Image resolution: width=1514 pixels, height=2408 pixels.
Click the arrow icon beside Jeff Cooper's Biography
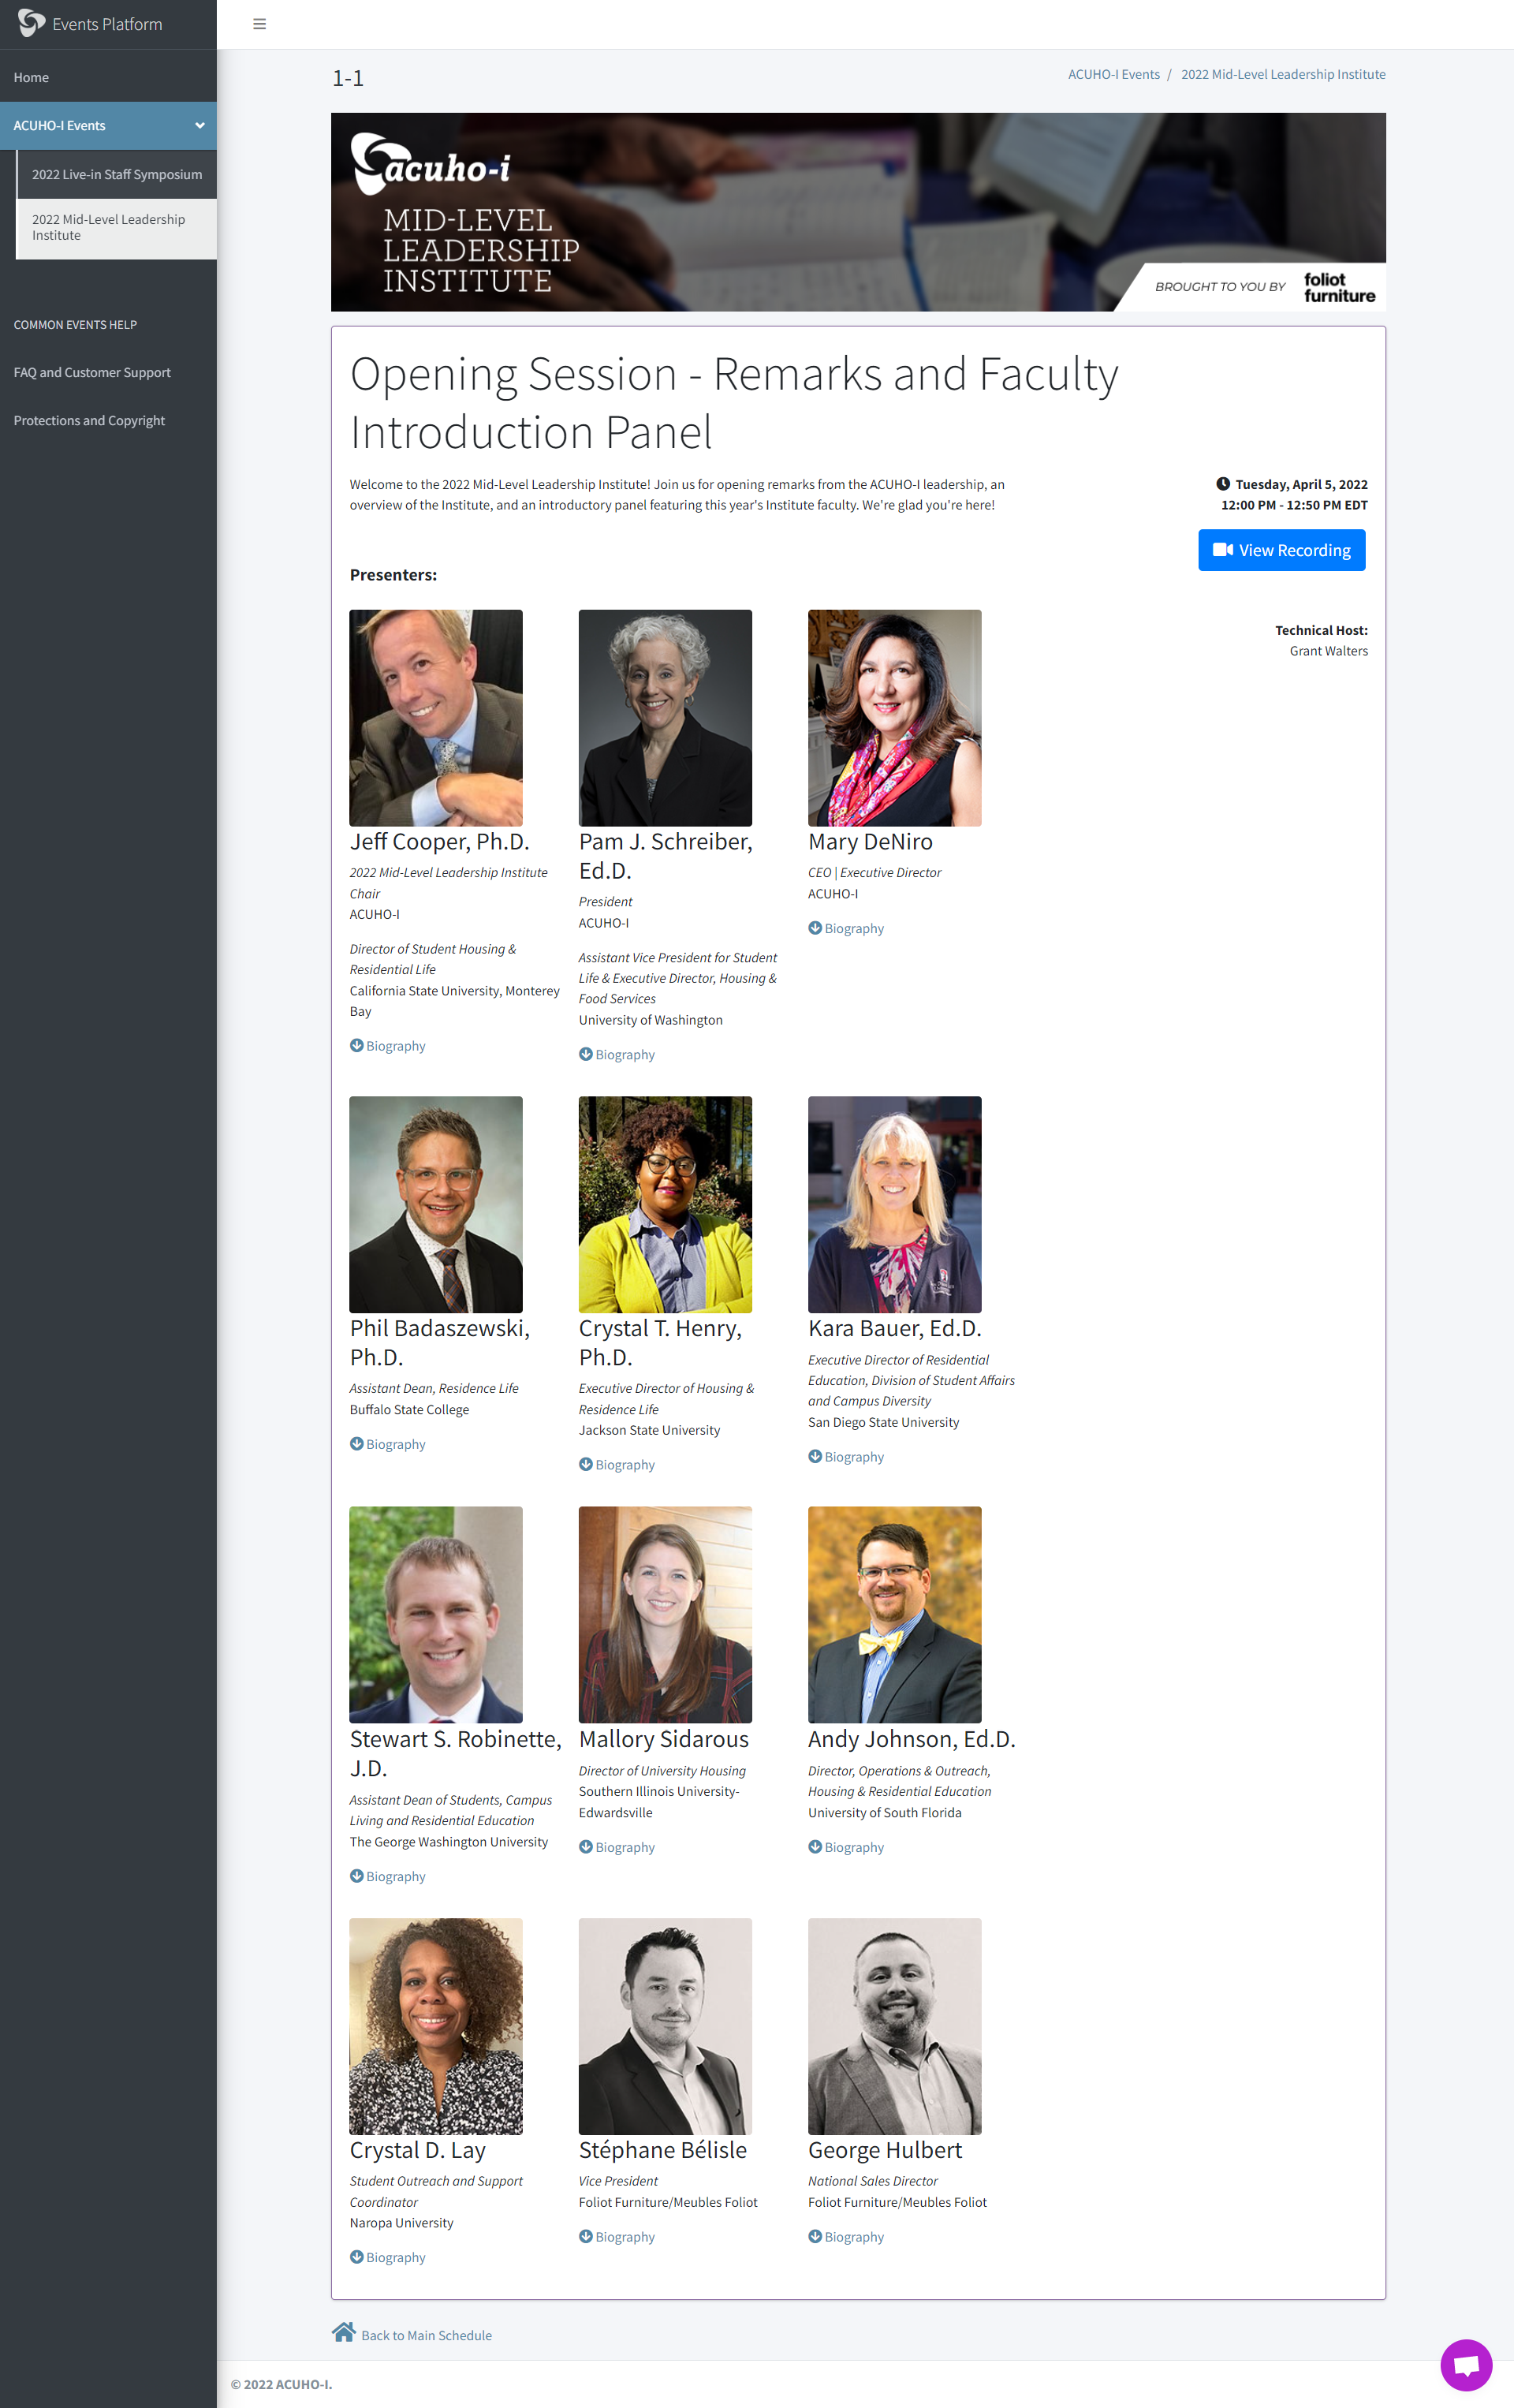point(356,1045)
